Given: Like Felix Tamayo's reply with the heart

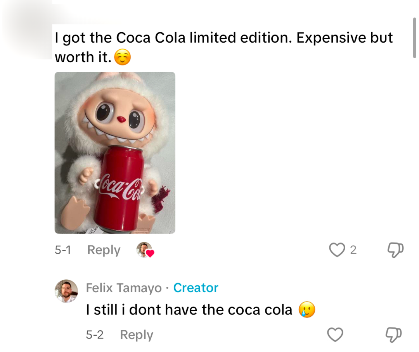Looking at the screenshot, I should point(335,335).
